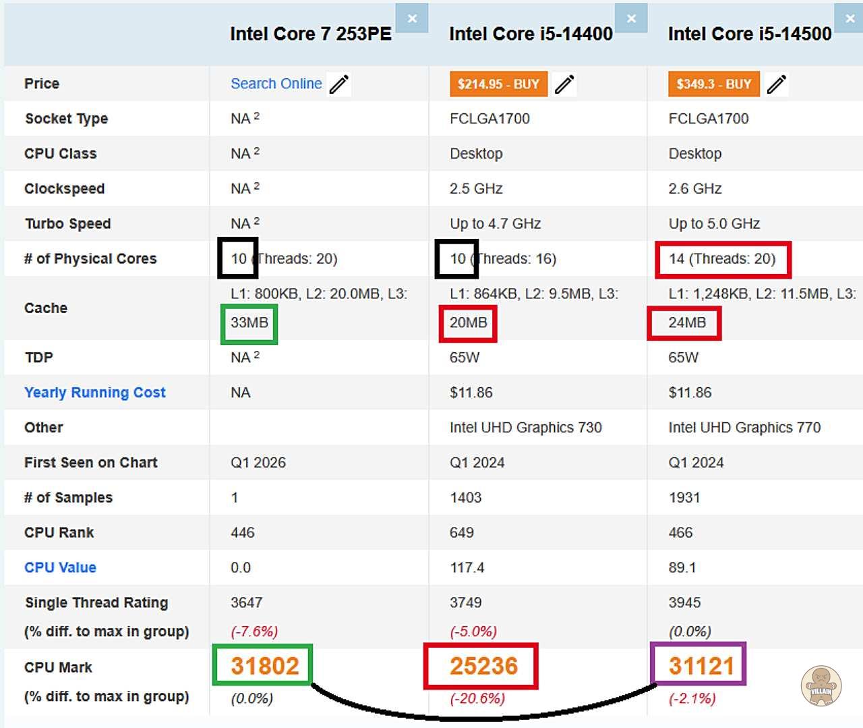
Task: Click edit pencil beside $349.3 price
Action: point(777,84)
